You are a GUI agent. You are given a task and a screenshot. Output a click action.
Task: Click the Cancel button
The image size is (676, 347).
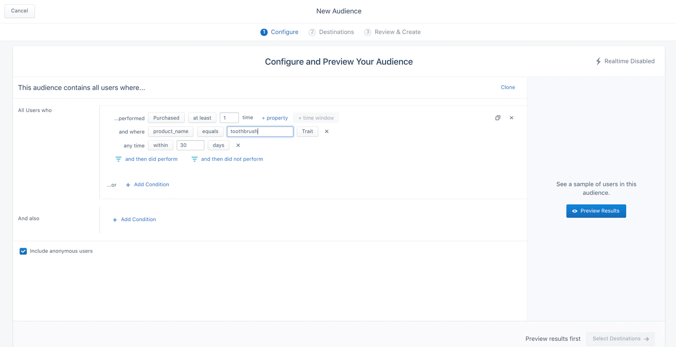pyautogui.click(x=19, y=11)
